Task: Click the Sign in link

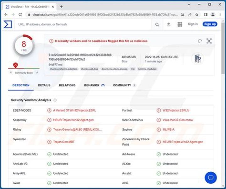Action: 193,24
